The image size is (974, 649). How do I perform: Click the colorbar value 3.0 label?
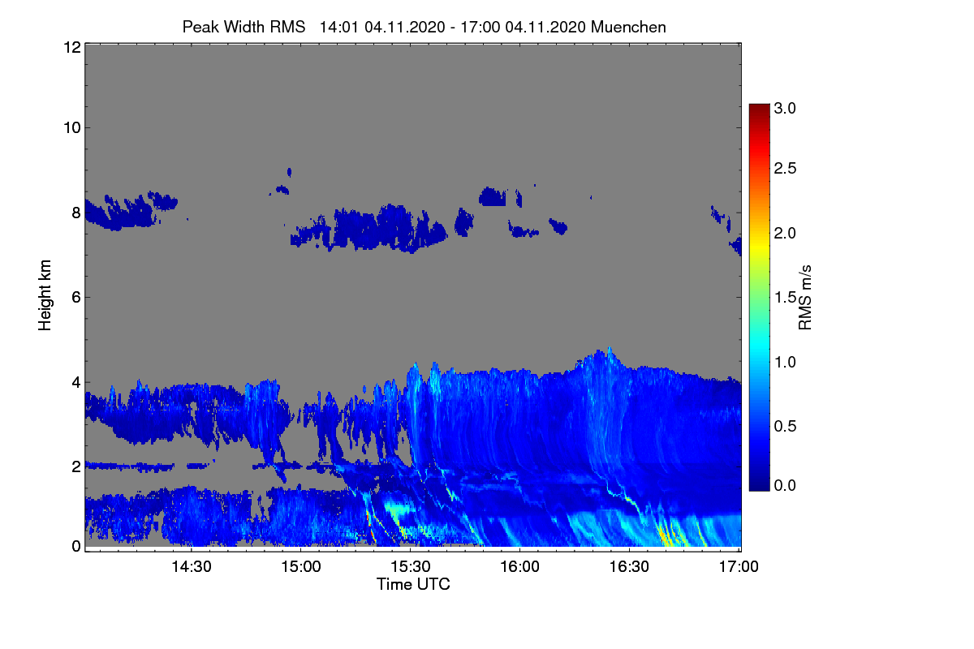(x=785, y=108)
